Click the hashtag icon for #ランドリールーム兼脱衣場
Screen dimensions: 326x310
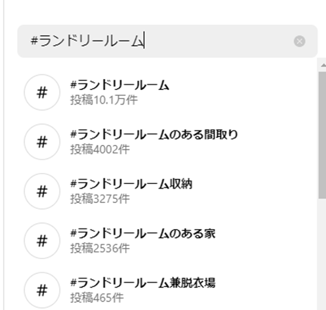tap(42, 290)
